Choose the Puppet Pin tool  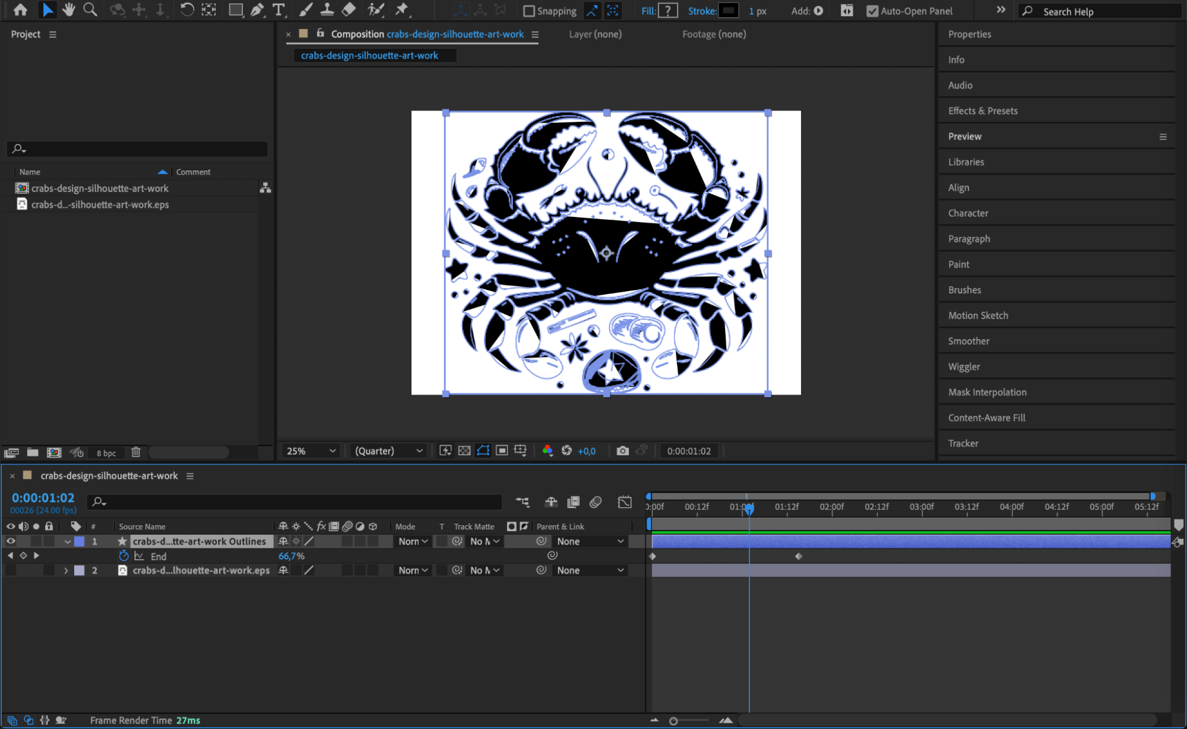(402, 10)
